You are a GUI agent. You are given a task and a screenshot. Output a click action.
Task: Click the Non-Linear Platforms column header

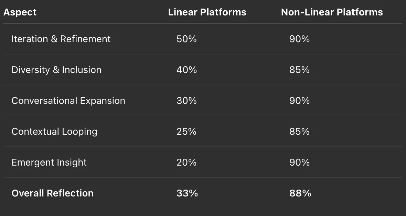[332, 12]
